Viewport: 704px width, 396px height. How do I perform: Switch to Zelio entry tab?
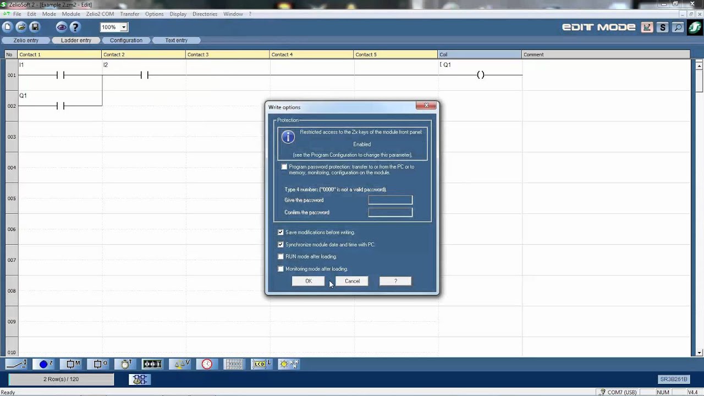click(26, 40)
